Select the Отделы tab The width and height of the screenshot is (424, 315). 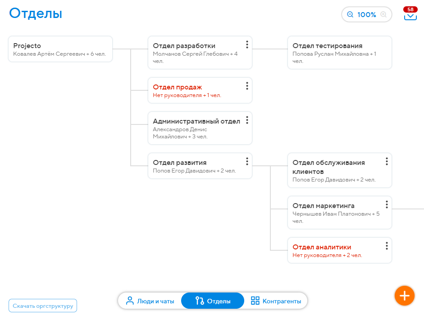(213, 301)
